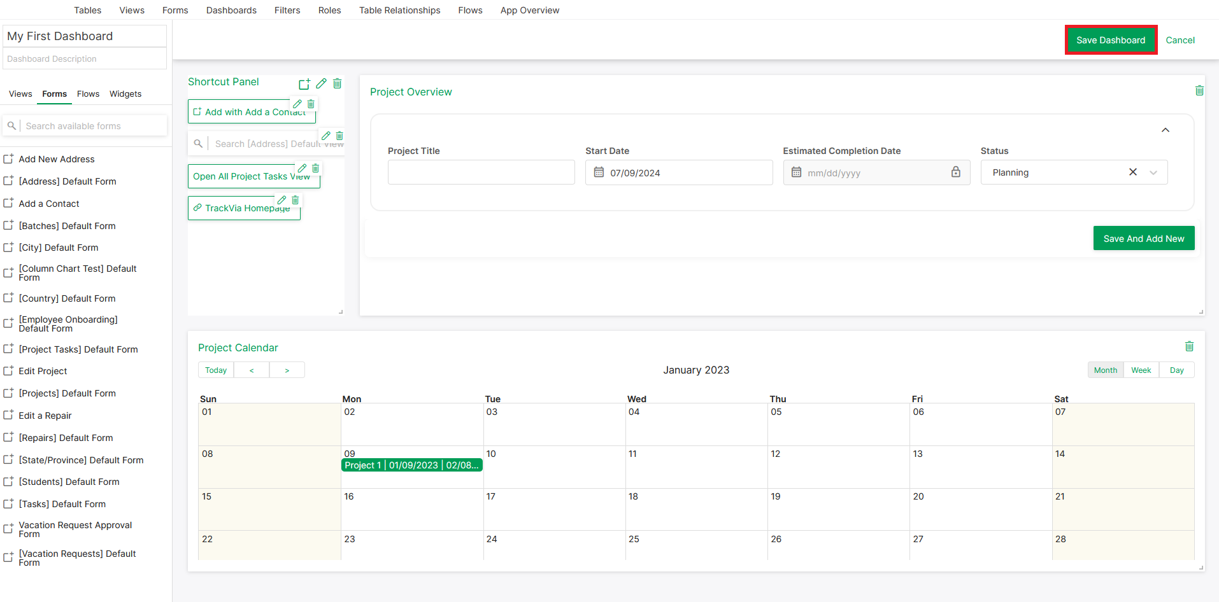Switch to the Widgets tab

click(125, 94)
